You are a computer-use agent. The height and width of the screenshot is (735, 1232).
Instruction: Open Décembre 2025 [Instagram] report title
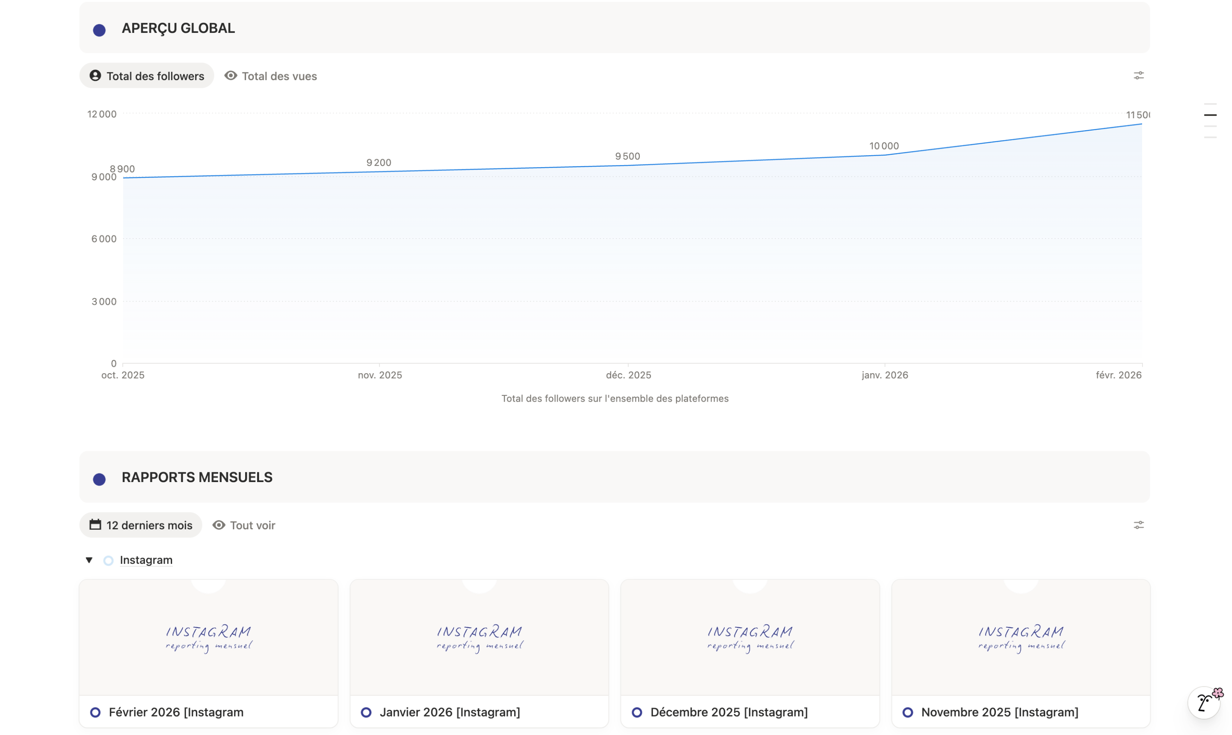[x=729, y=712]
